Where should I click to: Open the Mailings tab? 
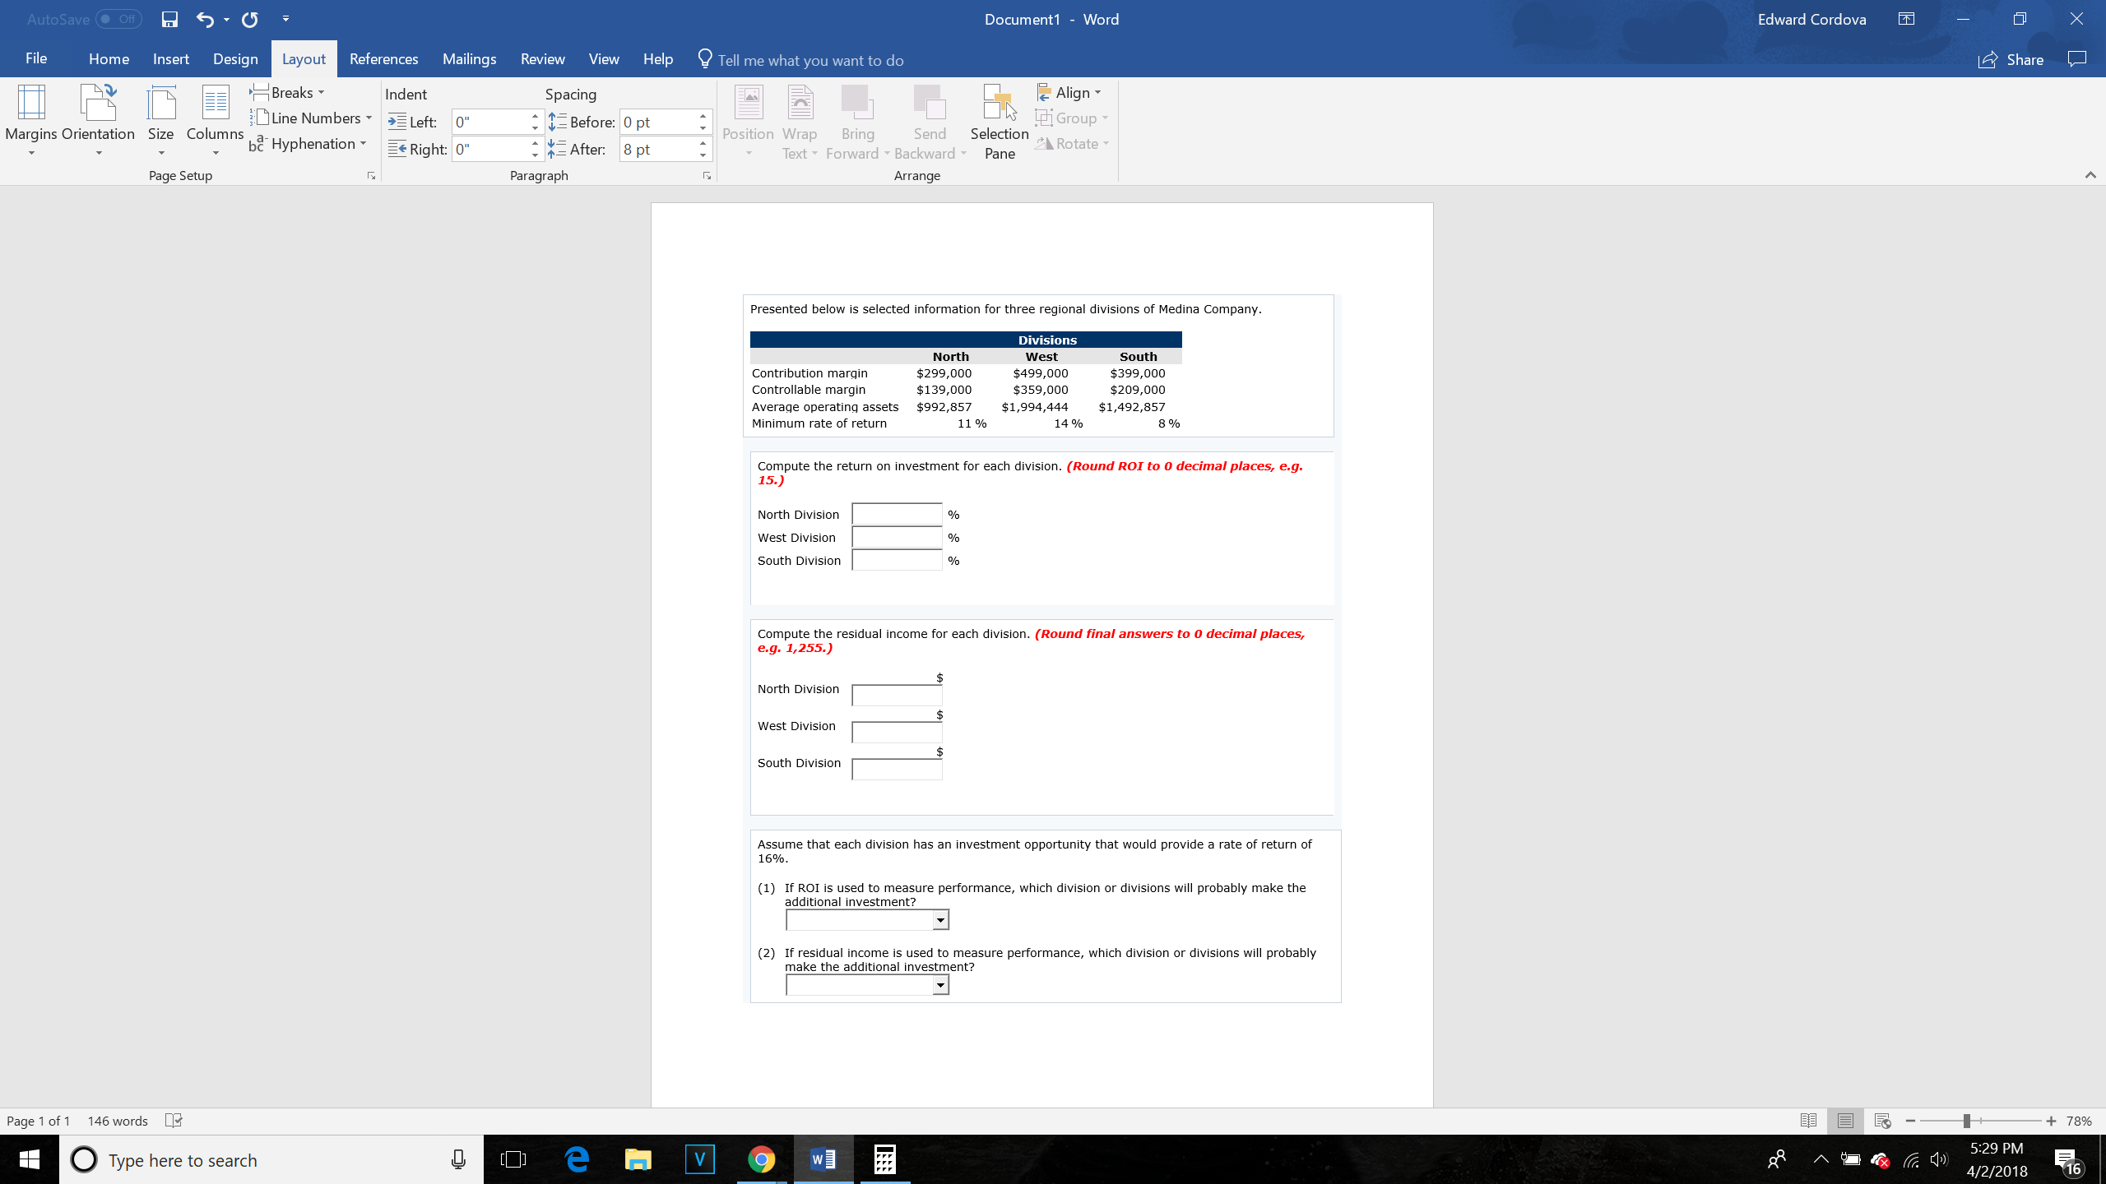click(469, 58)
